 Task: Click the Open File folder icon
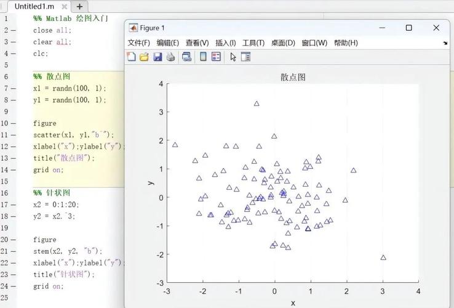(x=144, y=57)
